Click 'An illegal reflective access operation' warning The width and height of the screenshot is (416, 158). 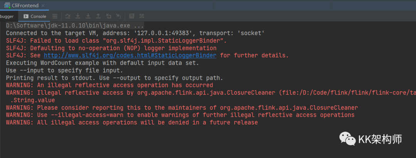coord(109,85)
